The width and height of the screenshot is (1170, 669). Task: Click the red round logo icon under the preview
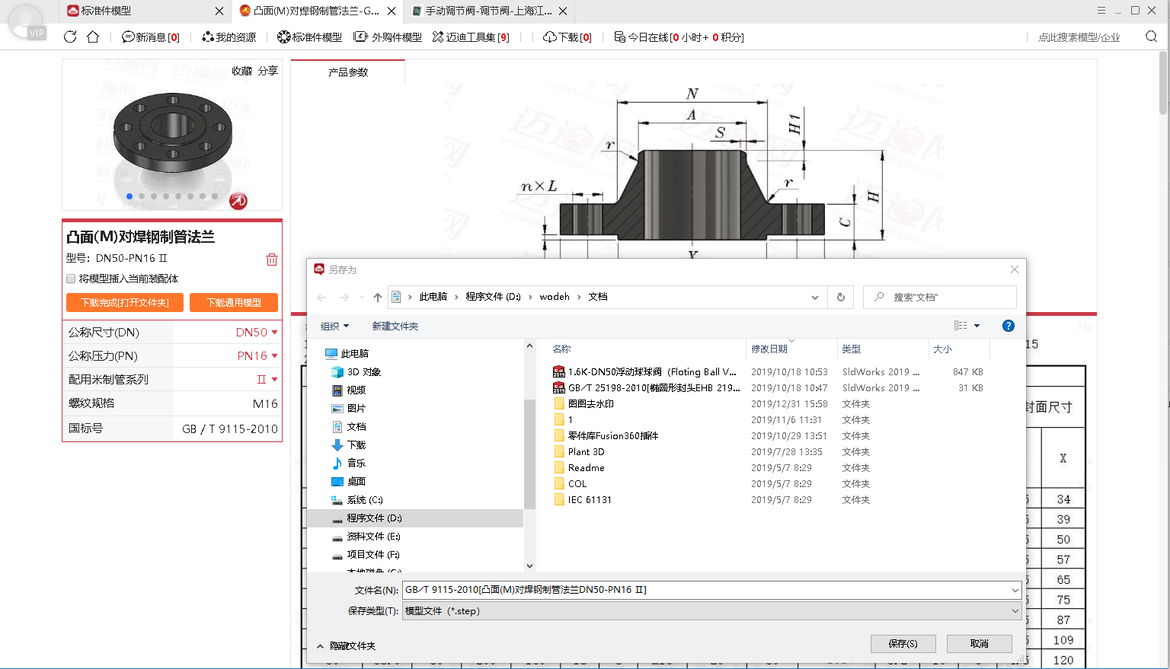[238, 200]
